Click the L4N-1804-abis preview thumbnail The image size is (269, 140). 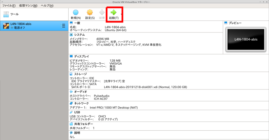click(x=246, y=39)
